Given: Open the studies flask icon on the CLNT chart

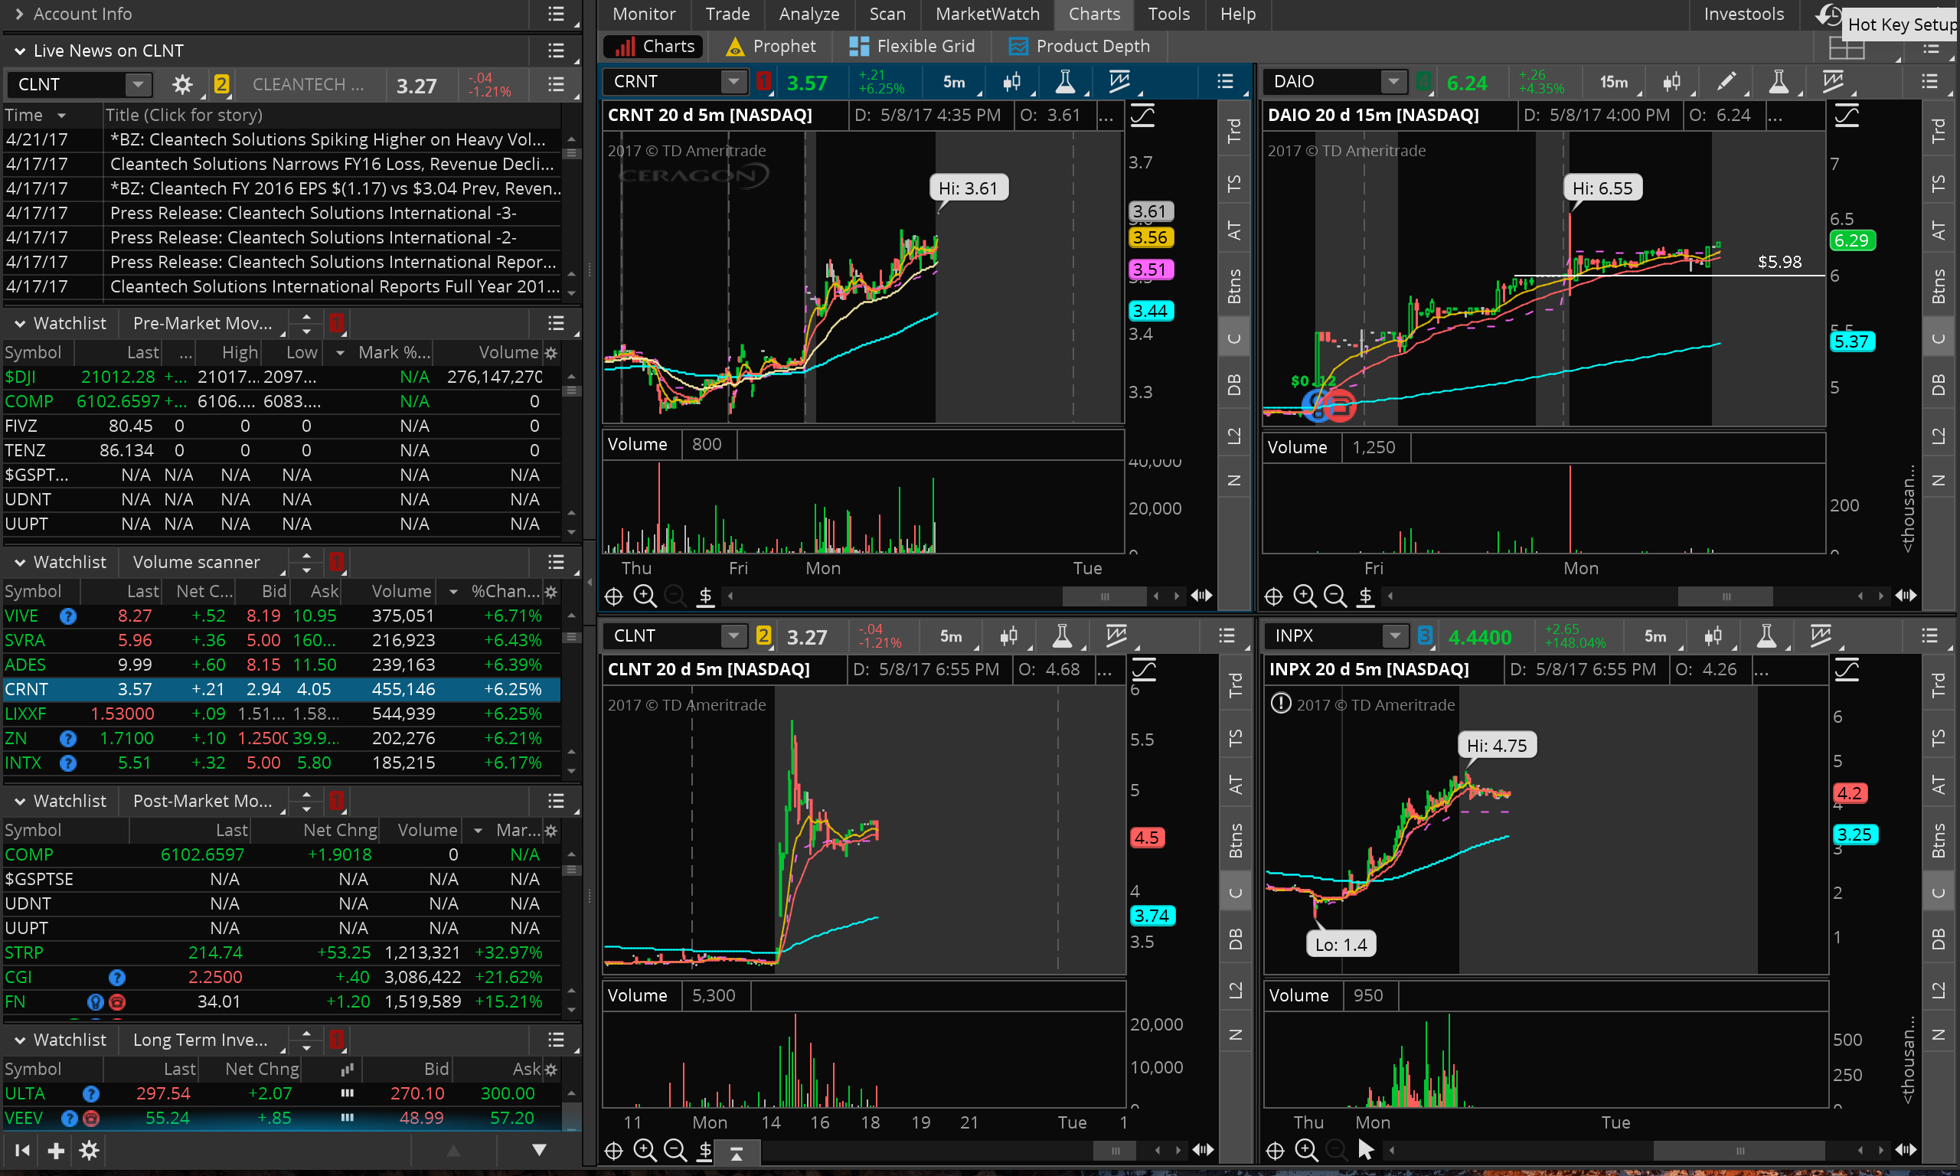Looking at the screenshot, I should point(1063,635).
